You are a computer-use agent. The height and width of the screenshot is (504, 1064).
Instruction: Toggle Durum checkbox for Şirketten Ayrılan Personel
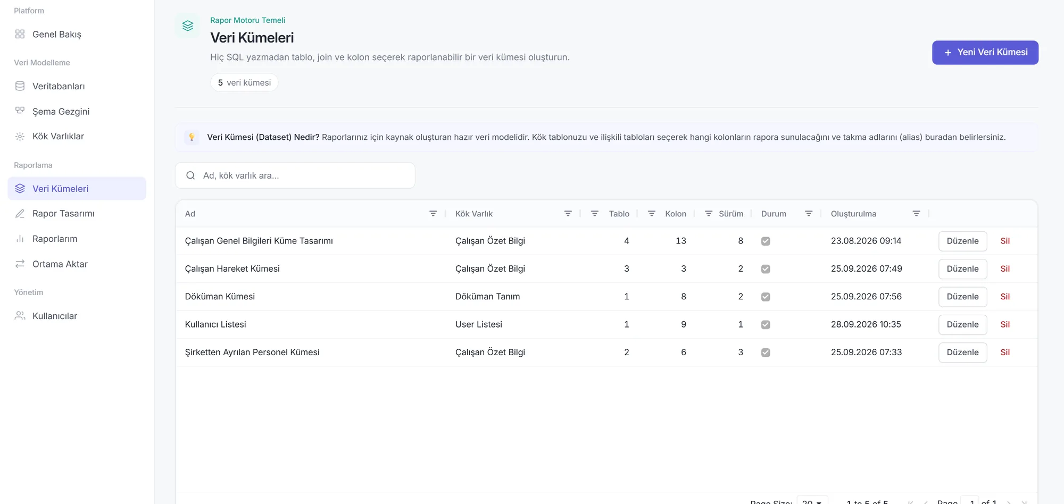pyautogui.click(x=766, y=352)
